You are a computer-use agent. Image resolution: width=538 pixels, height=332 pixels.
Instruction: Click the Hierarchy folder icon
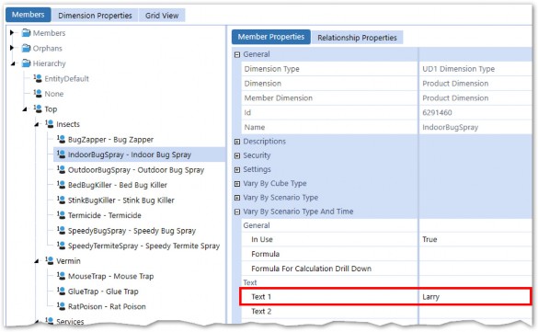(26, 63)
